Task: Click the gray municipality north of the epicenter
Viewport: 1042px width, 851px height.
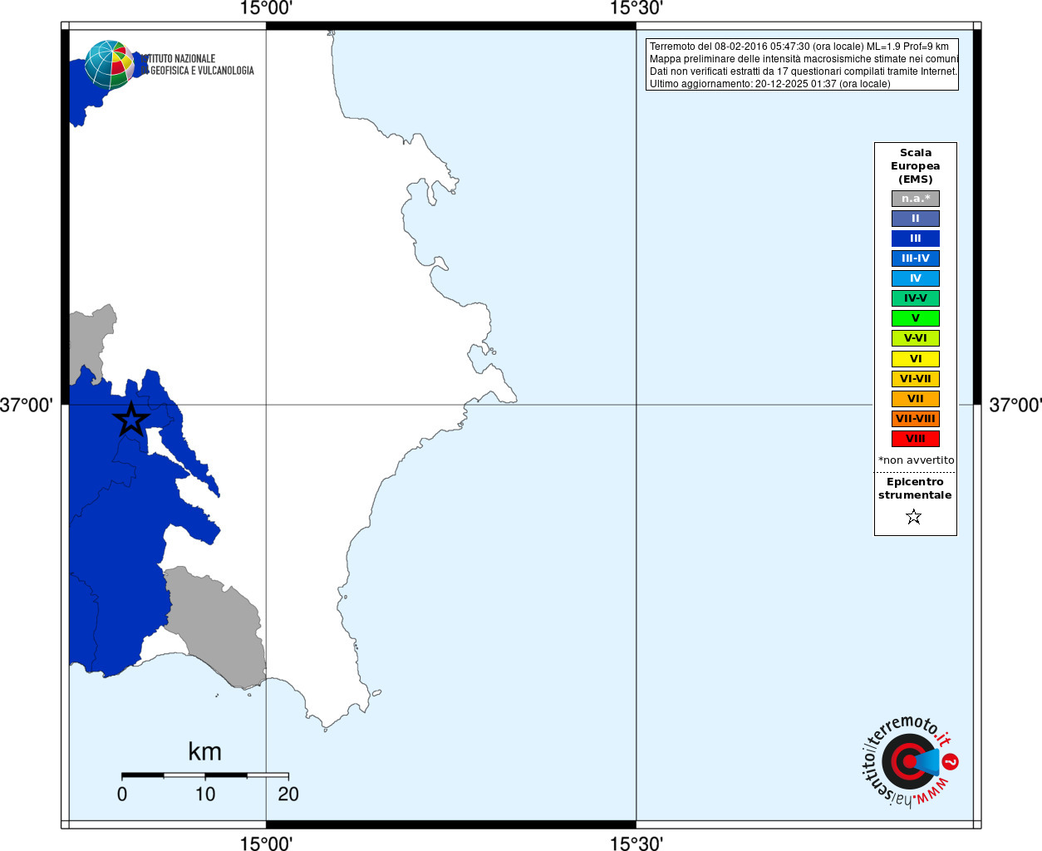Action: tap(90, 341)
